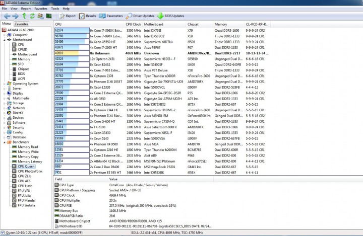The image size is (363, 236).
Task: Sort by the CPU Clock column header
Action: tap(133, 24)
